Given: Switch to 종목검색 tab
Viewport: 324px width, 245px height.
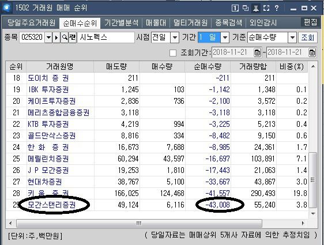Looking at the screenshot, I should [x=228, y=22].
